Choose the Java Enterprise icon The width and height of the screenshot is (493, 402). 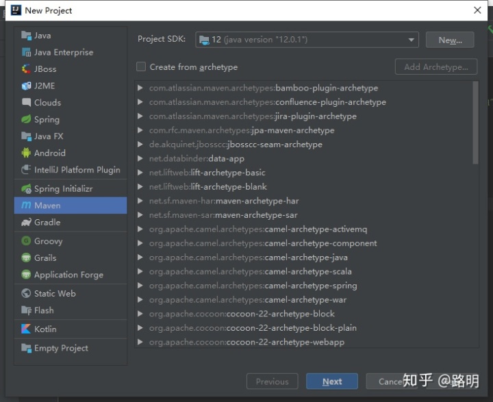pyautogui.click(x=26, y=52)
